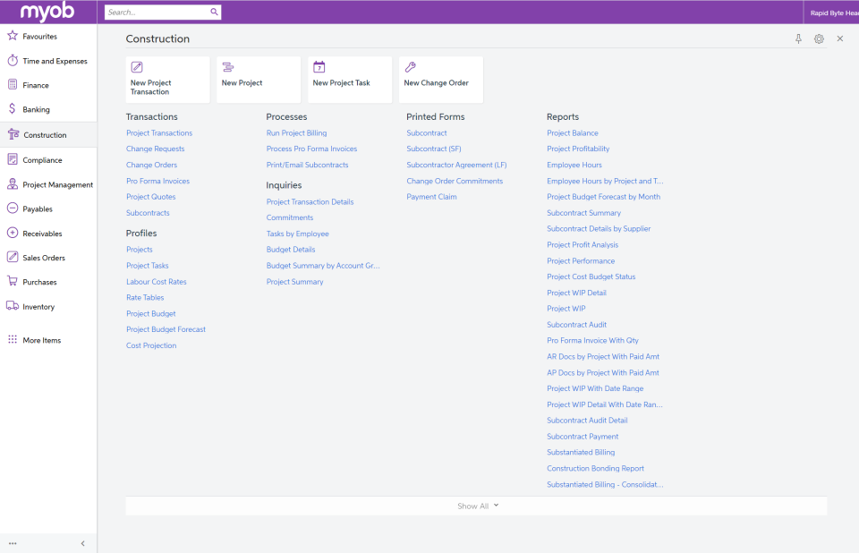Screen dimensions: 859x553
Task: Click the New Project Transaction tile icon
Action: 137,67
